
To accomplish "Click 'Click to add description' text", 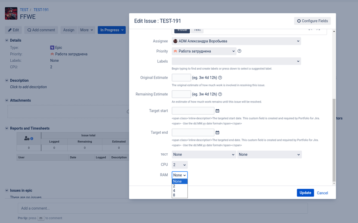I will point(28,87).
